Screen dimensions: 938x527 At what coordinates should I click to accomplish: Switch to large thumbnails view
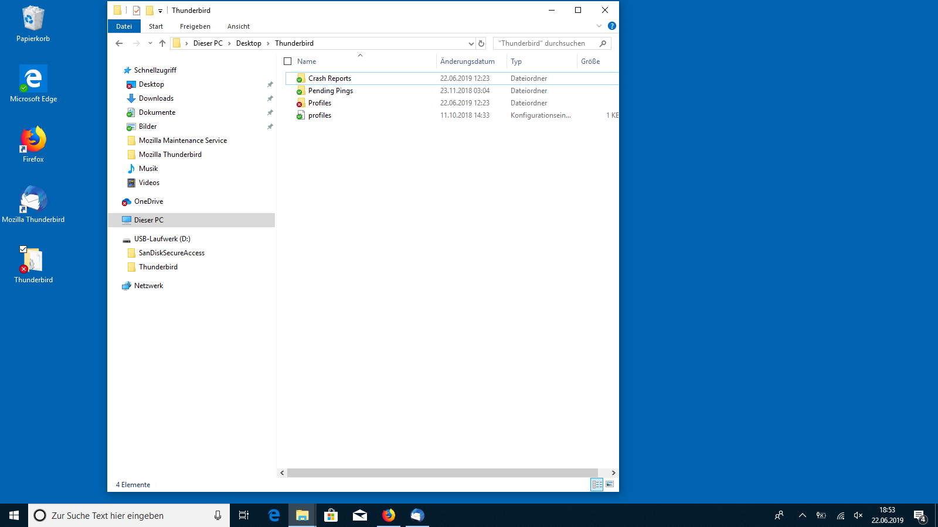coord(610,484)
